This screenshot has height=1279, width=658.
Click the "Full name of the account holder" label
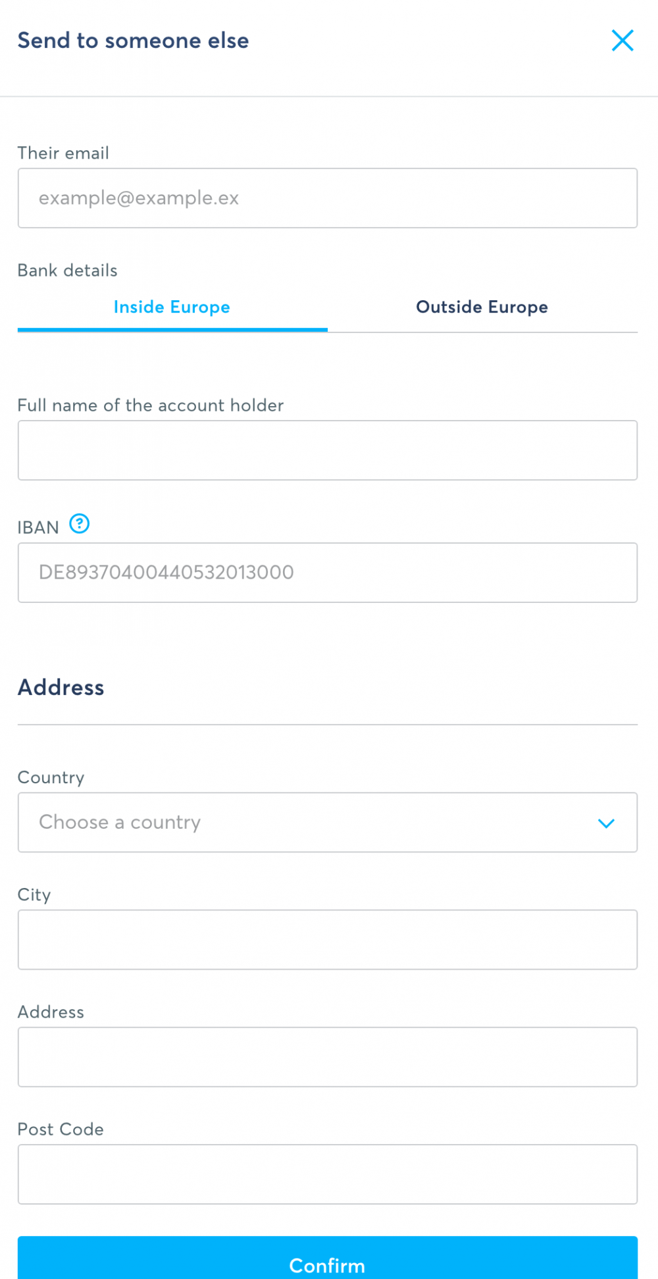[151, 405]
